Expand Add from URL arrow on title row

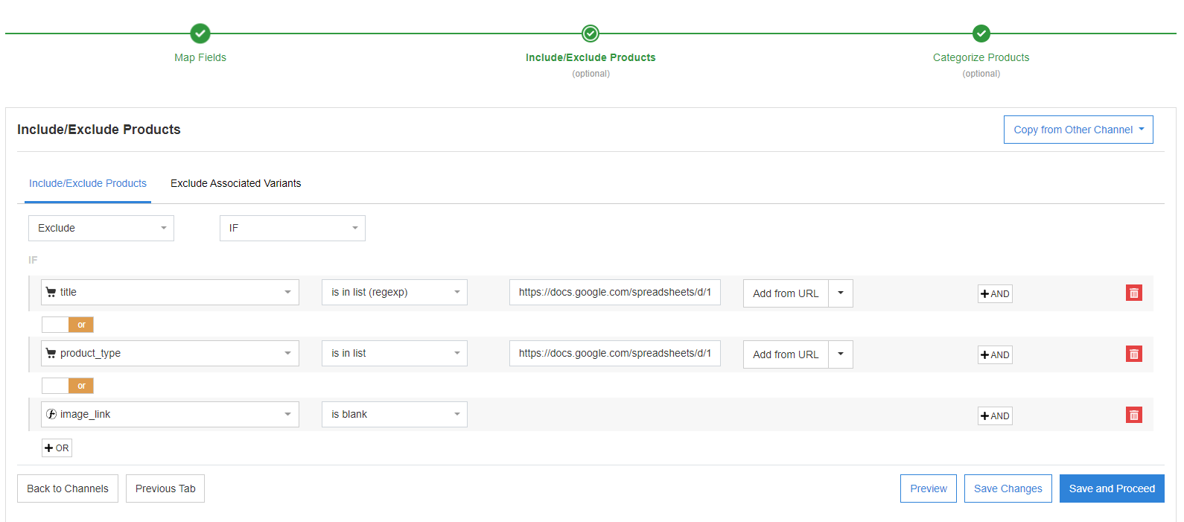841,293
